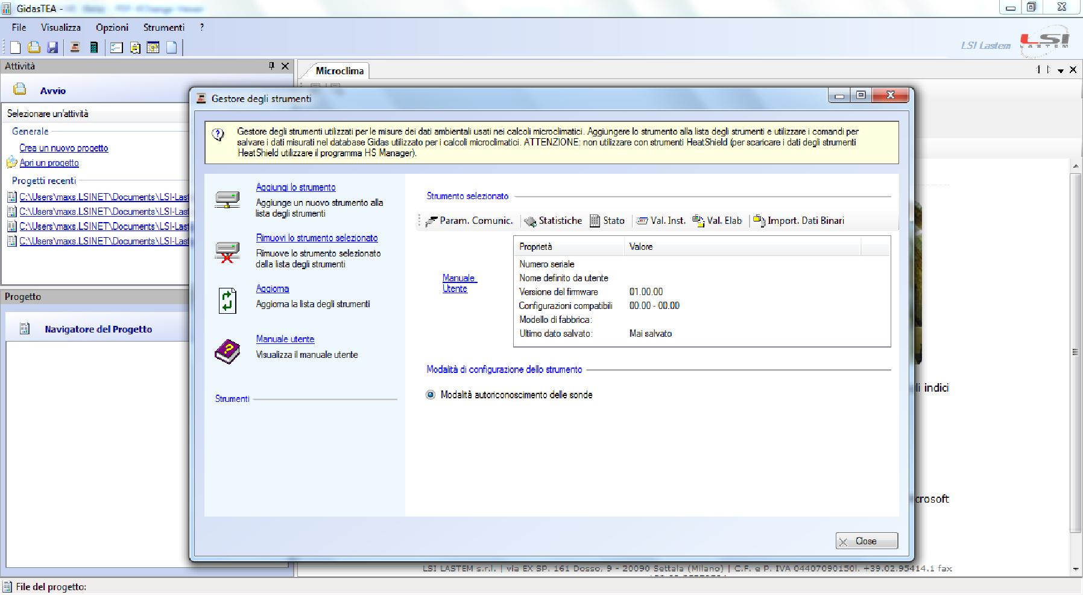Click the Apri un progetto link

[49, 162]
